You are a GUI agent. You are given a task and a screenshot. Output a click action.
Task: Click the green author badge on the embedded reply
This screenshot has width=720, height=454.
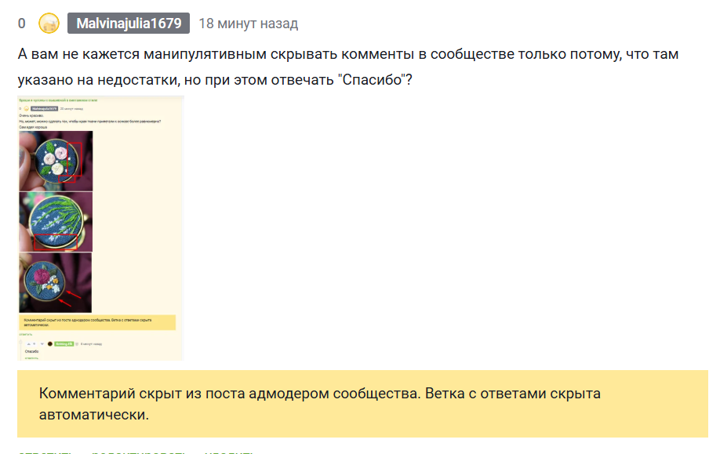[x=64, y=343]
